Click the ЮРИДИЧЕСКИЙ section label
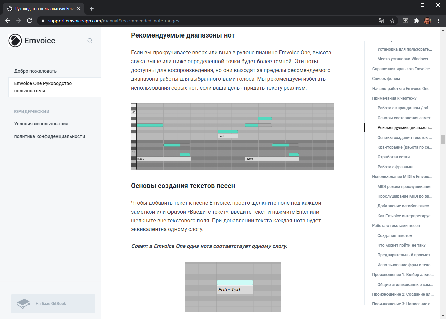The width and height of the screenshot is (446, 319). [x=32, y=112]
